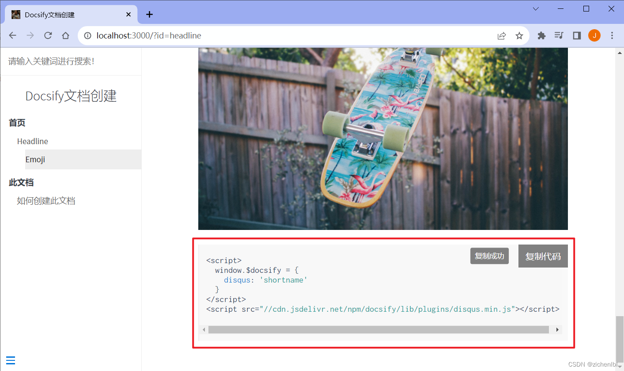Select 此文档 sidebar heading

point(21,183)
